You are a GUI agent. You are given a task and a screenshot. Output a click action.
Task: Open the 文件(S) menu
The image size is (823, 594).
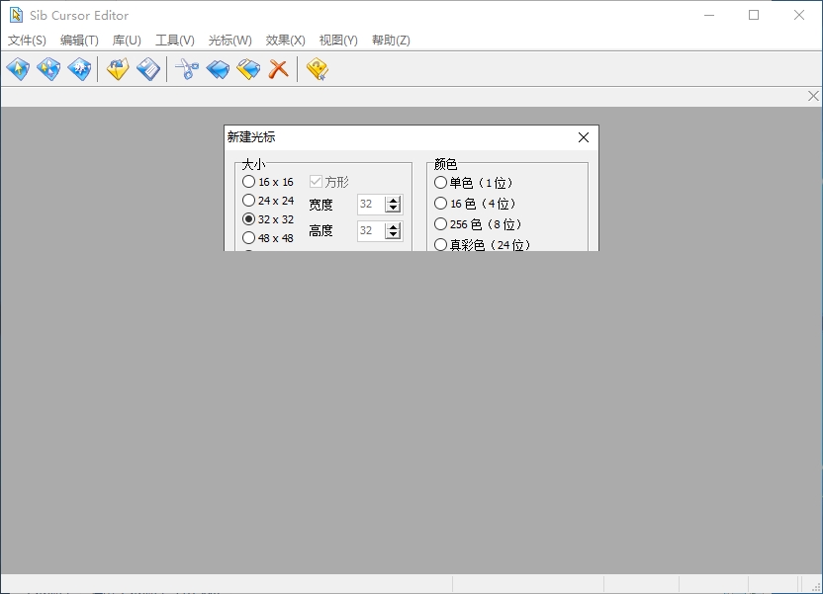pyautogui.click(x=27, y=41)
